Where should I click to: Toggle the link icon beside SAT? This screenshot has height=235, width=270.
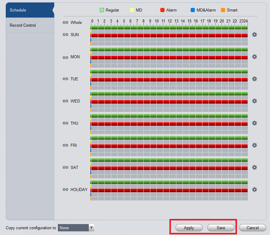(65, 168)
